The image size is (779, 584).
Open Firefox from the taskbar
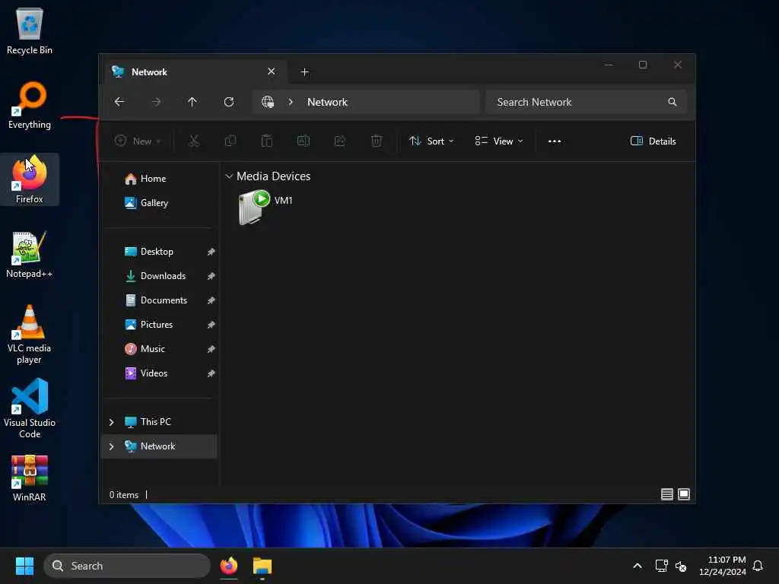click(229, 566)
